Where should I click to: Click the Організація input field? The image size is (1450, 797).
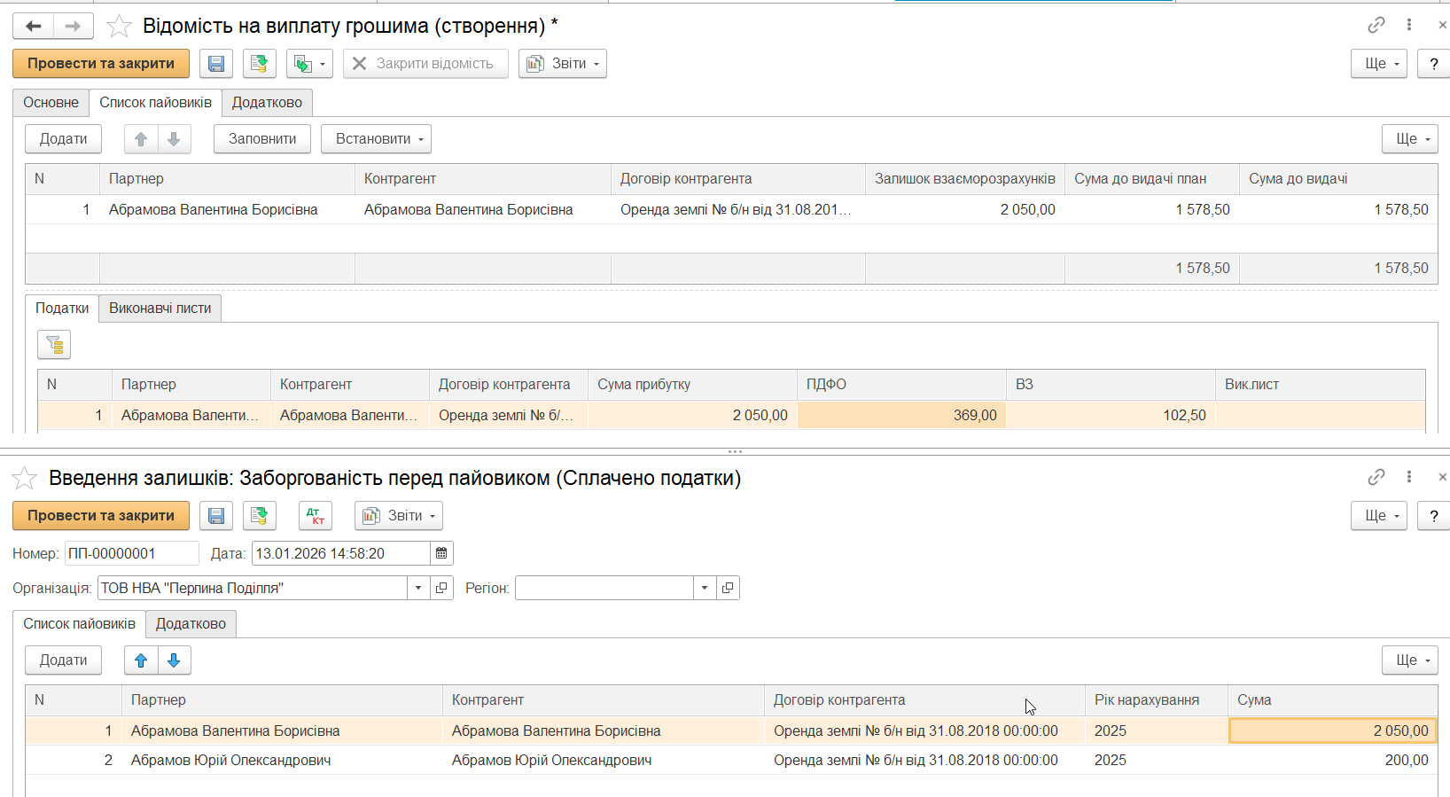pos(253,588)
